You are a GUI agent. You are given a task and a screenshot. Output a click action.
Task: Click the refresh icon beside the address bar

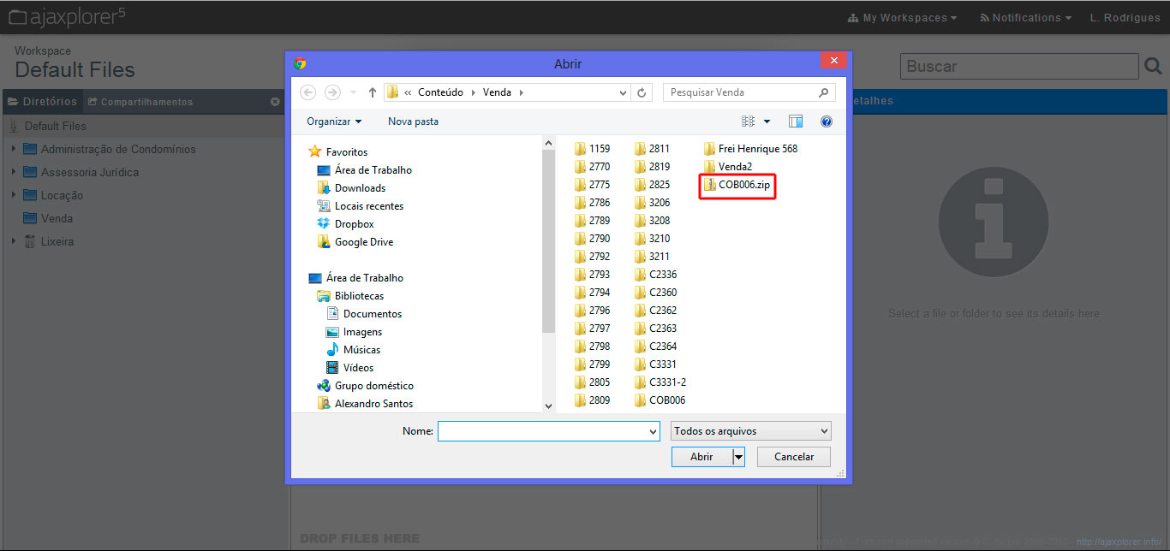tap(642, 92)
